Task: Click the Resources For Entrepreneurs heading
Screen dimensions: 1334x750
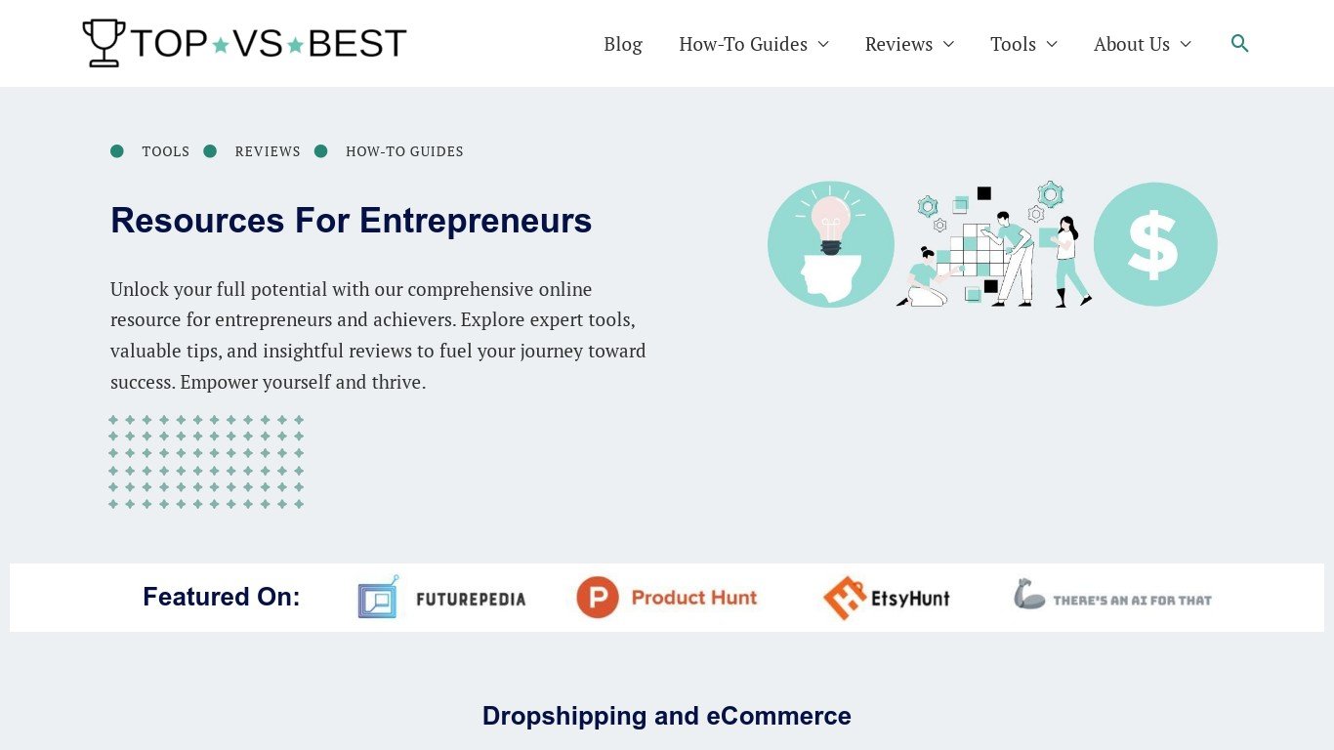Action: [x=351, y=221]
